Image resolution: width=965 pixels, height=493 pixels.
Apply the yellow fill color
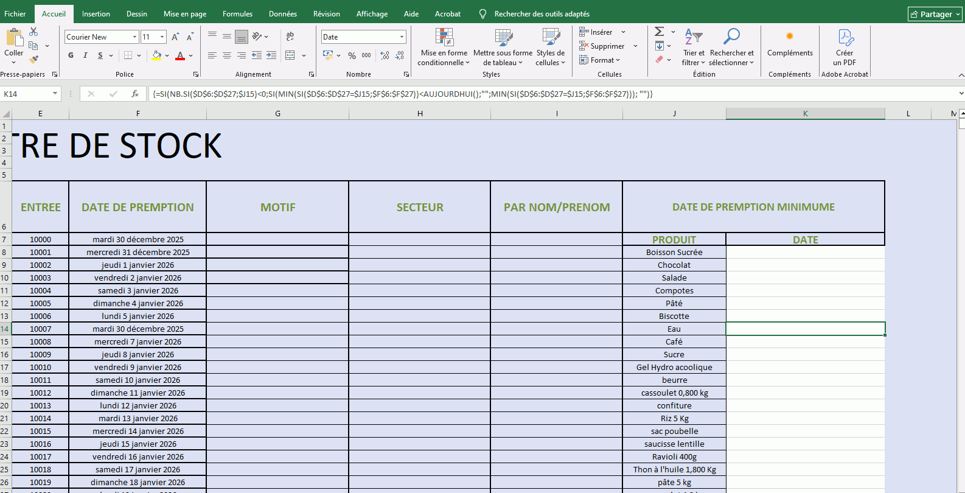click(157, 55)
